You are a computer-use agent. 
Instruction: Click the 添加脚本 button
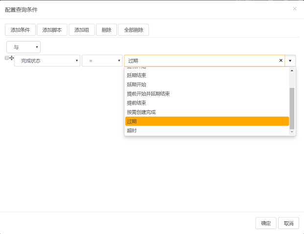pyautogui.click(x=52, y=30)
